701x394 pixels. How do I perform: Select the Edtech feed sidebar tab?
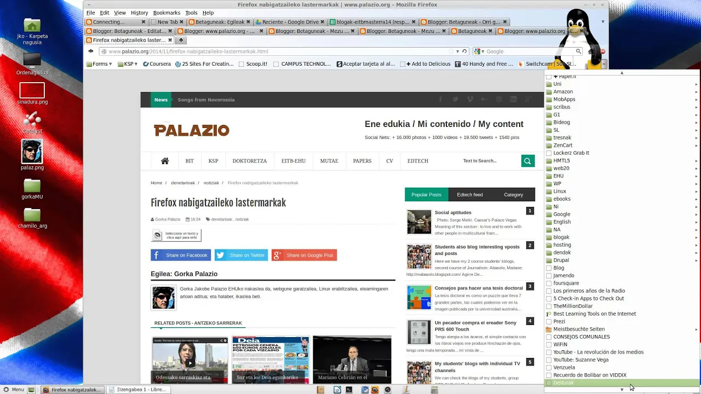point(470,195)
